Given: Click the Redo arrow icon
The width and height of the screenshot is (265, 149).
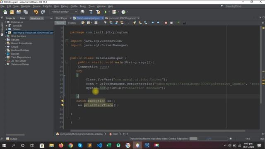Looking at the screenshot, I should (x=43, y=12).
